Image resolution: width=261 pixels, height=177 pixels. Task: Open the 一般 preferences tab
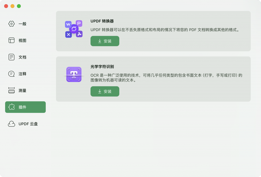22,24
